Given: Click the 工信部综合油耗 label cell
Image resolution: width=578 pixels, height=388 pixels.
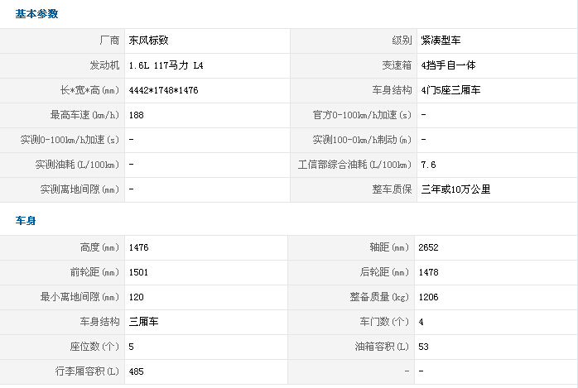Looking at the screenshot, I should 354,165.
